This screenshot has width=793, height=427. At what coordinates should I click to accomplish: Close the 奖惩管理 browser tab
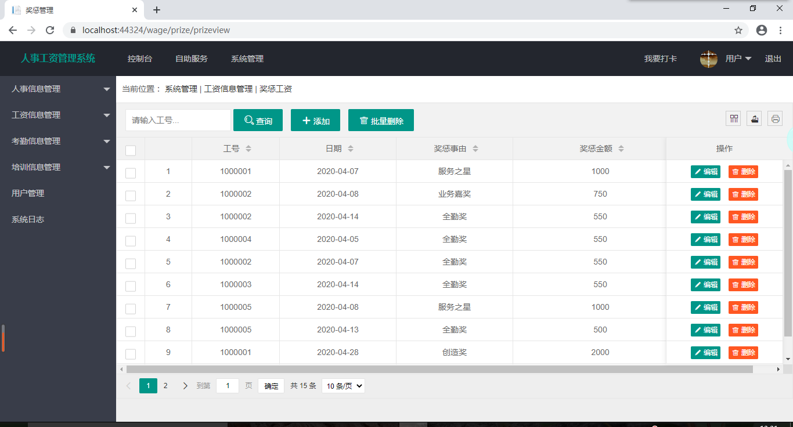pyautogui.click(x=135, y=10)
